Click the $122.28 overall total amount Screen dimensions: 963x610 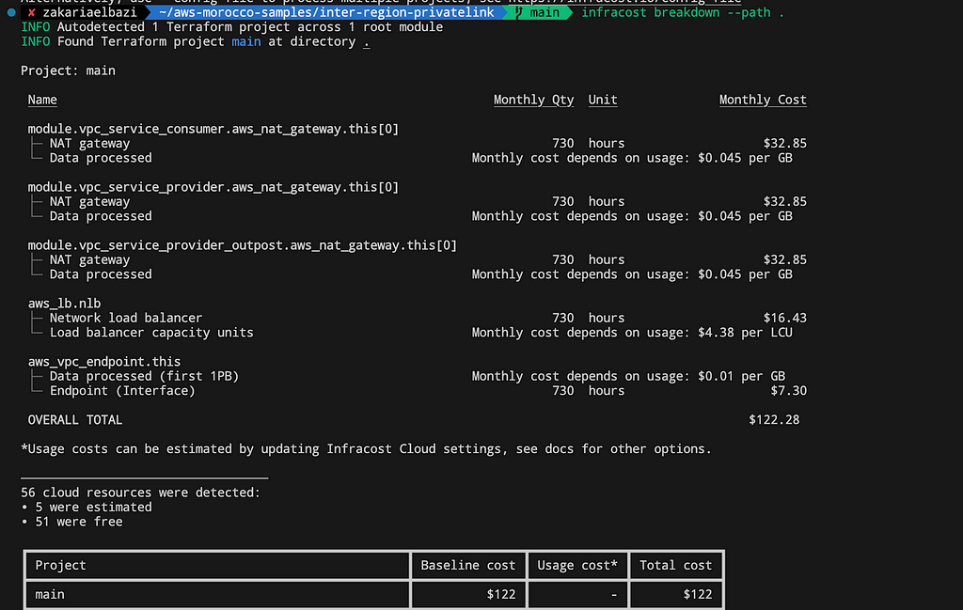pyautogui.click(x=774, y=420)
